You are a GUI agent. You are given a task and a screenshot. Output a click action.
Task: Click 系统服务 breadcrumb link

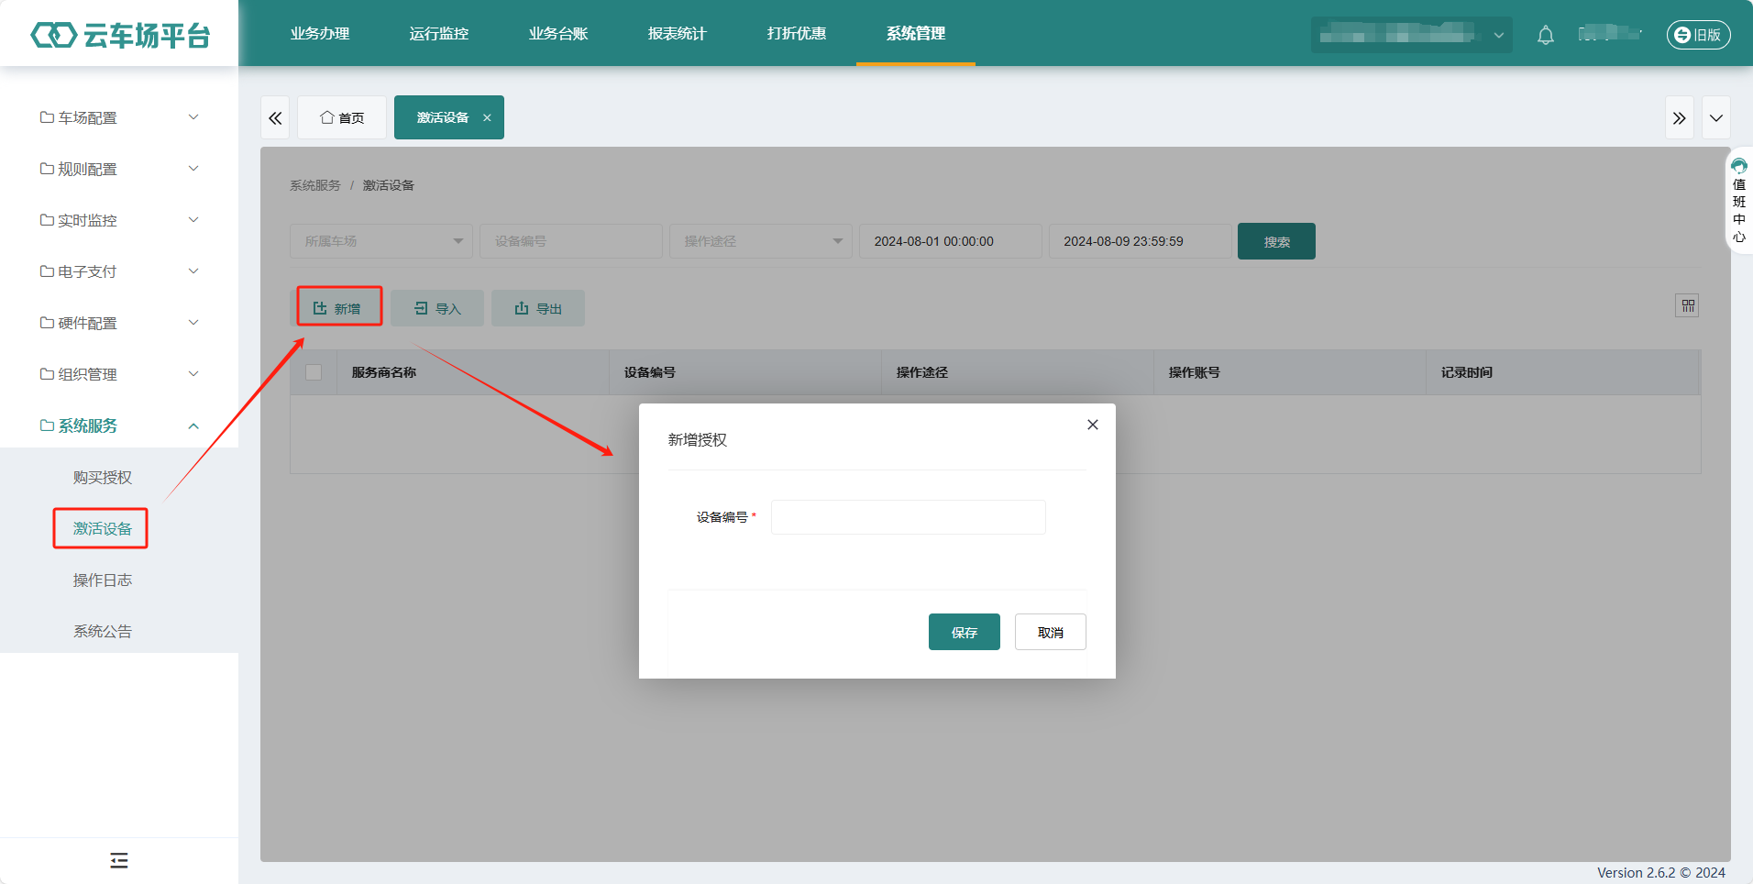[x=315, y=185]
